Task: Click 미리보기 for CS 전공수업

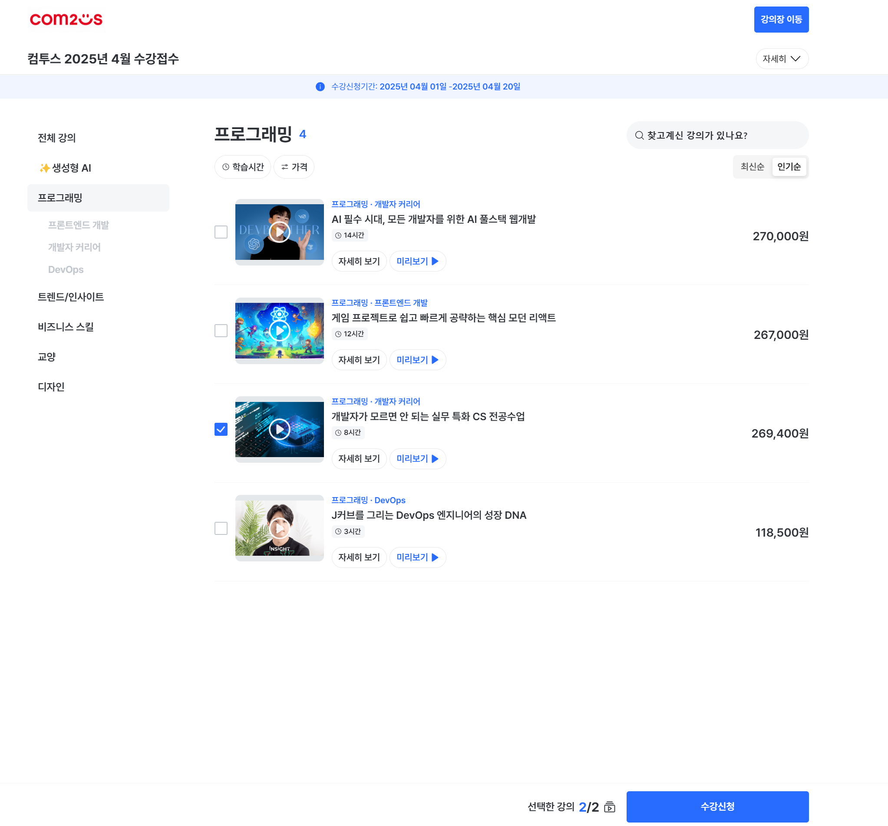Action: pos(418,458)
